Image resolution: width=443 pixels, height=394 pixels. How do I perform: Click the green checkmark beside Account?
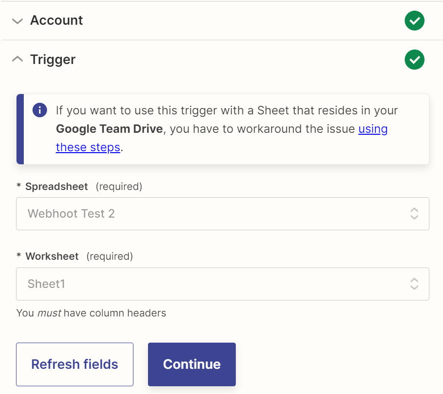pyautogui.click(x=414, y=21)
